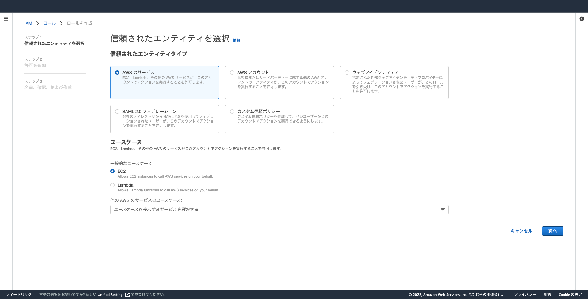Open the navigation sidebar hamburger icon
The image size is (588, 299).
6,19
